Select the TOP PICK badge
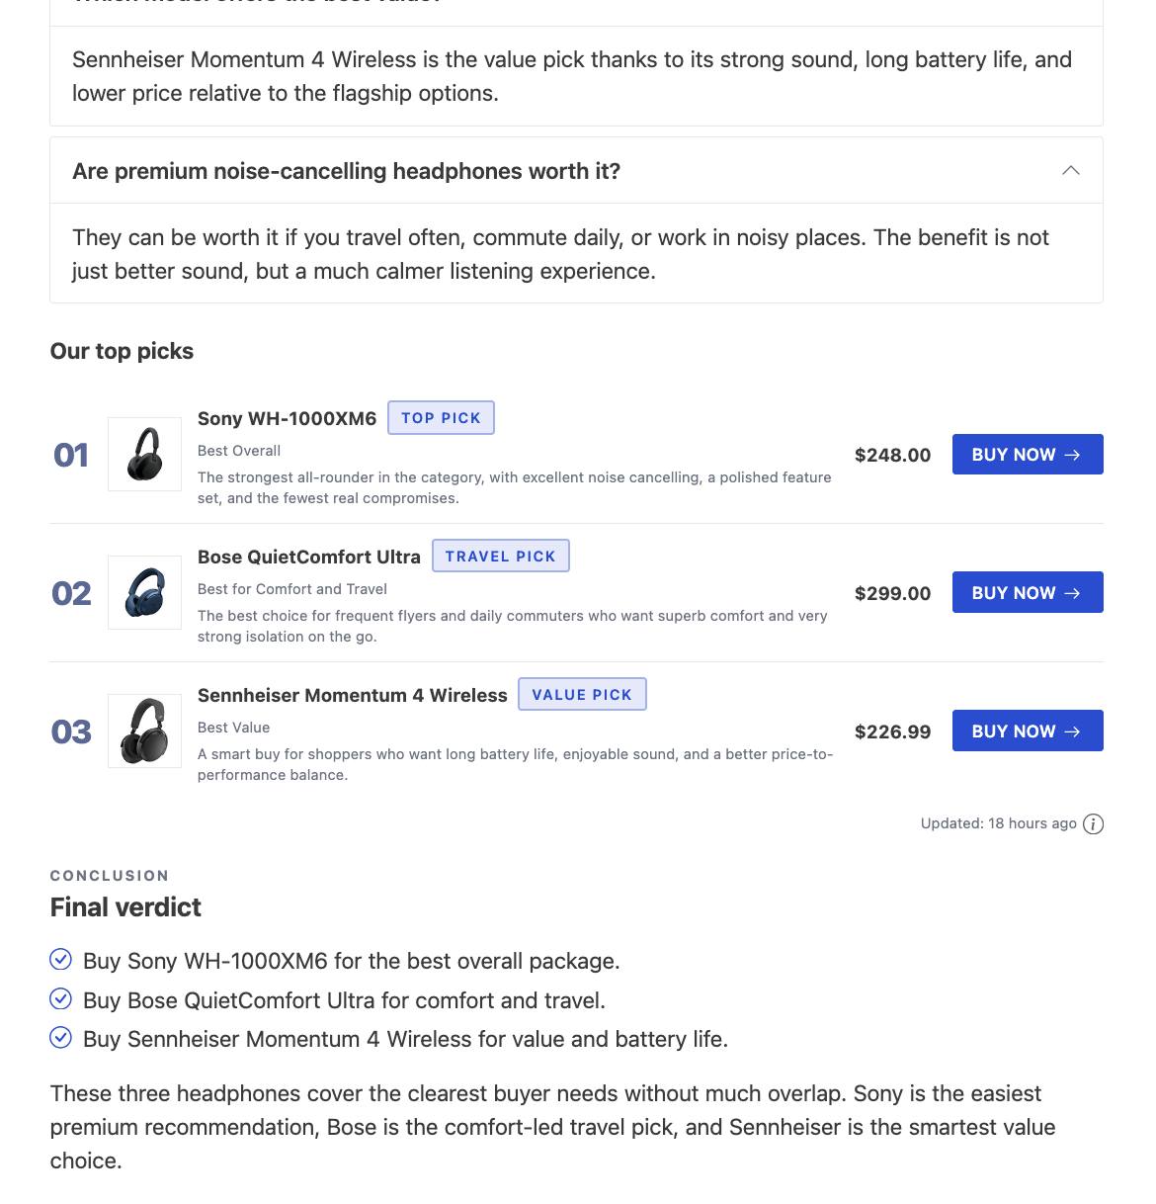 click(x=441, y=417)
